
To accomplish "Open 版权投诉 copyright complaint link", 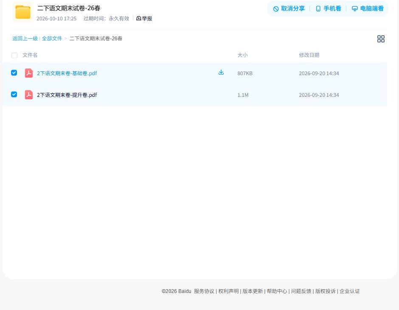I will (x=326, y=291).
